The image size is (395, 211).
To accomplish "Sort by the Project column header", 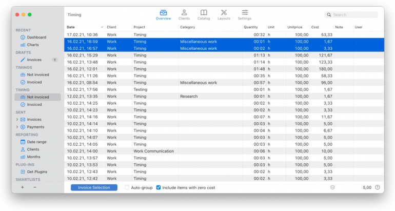I will tap(155, 27).
